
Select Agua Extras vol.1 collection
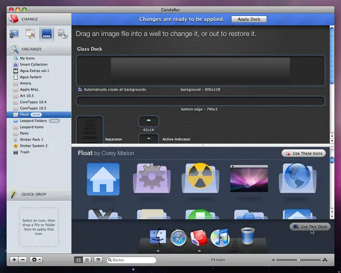point(39,71)
